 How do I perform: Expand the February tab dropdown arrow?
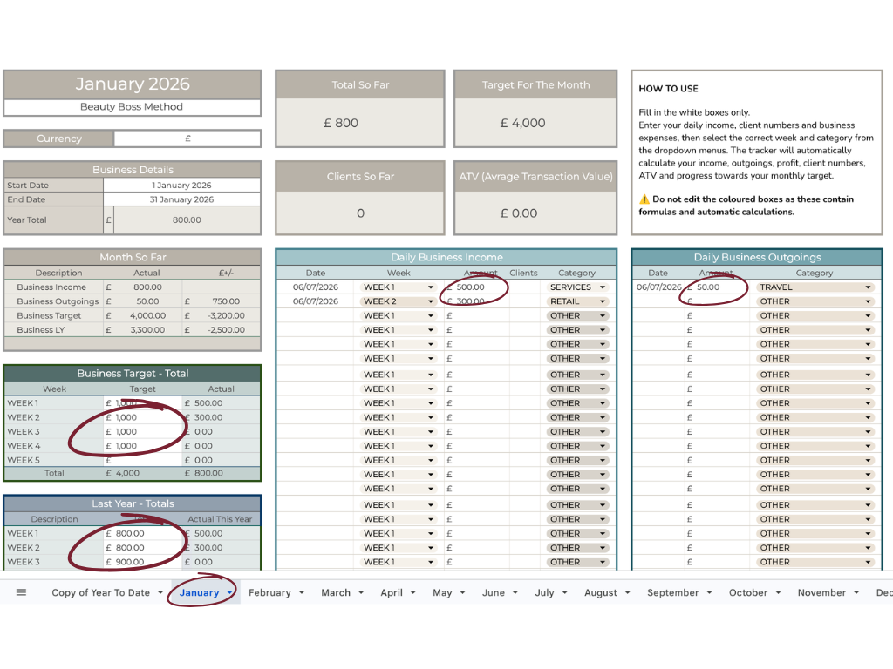coord(301,592)
